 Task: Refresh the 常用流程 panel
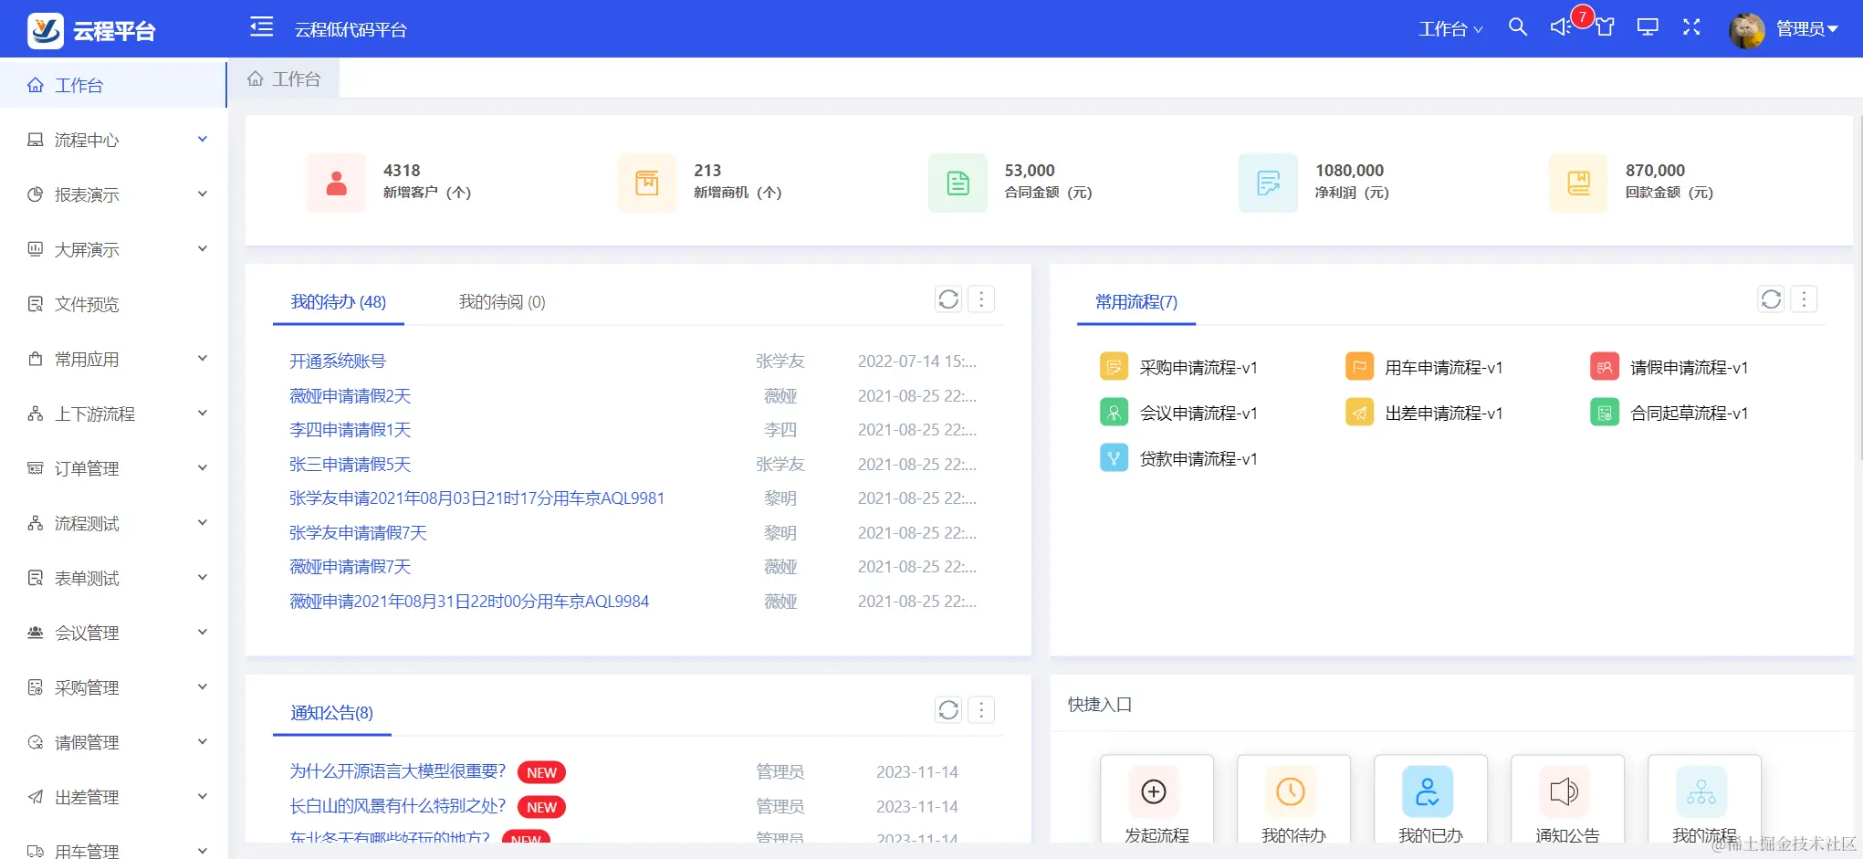click(x=1771, y=299)
